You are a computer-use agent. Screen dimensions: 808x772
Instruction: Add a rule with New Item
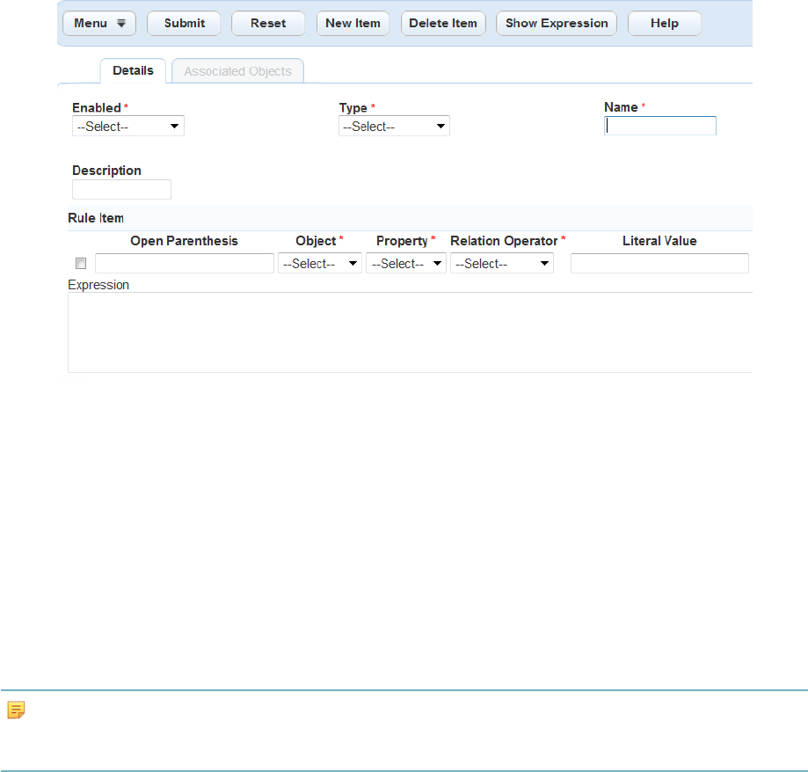point(353,24)
